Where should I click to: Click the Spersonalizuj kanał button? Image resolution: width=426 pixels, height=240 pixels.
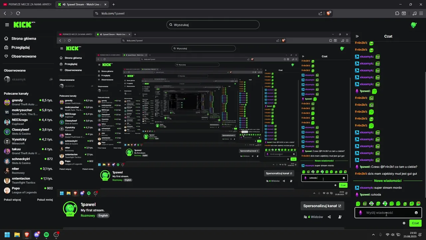coord(322,206)
